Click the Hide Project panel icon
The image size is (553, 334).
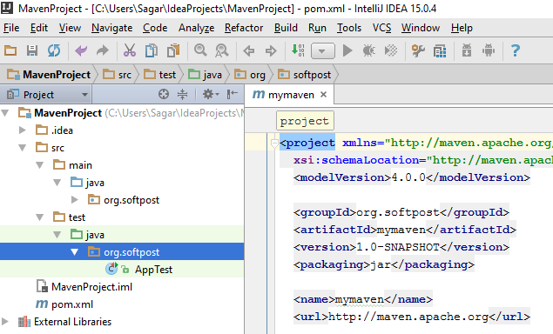(232, 94)
